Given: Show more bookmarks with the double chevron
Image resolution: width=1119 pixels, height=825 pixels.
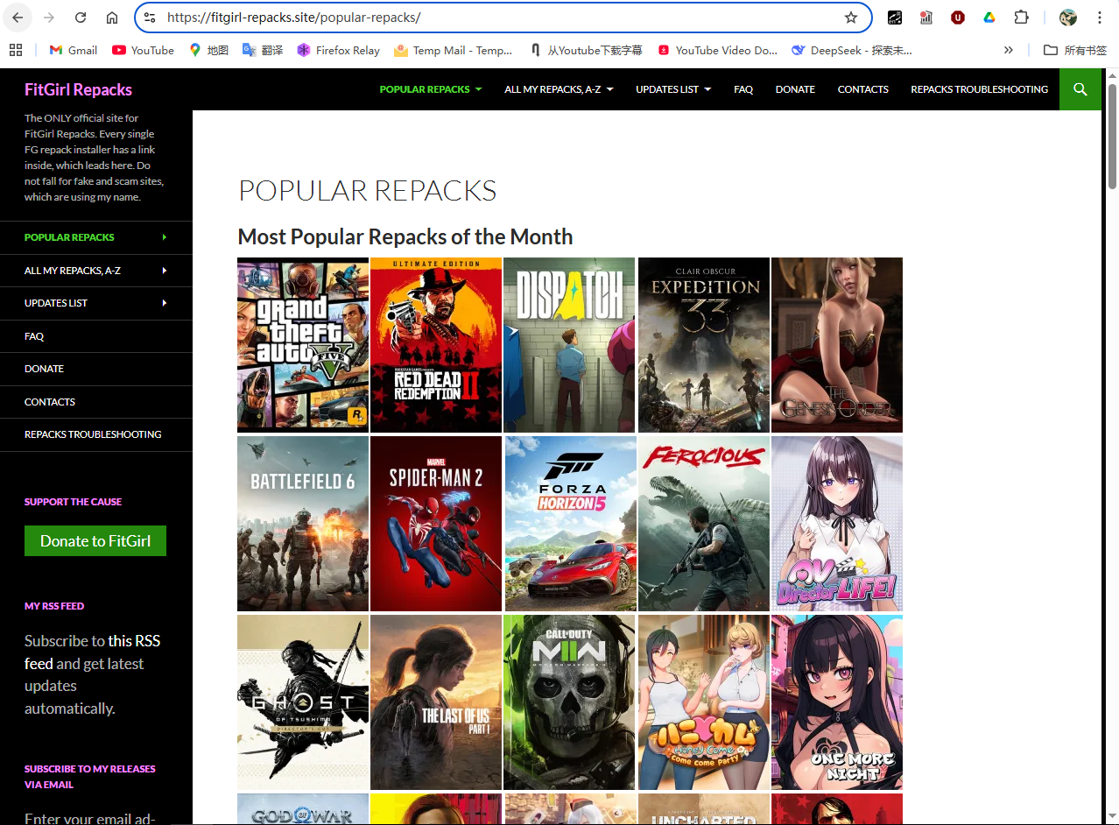Looking at the screenshot, I should point(1009,50).
